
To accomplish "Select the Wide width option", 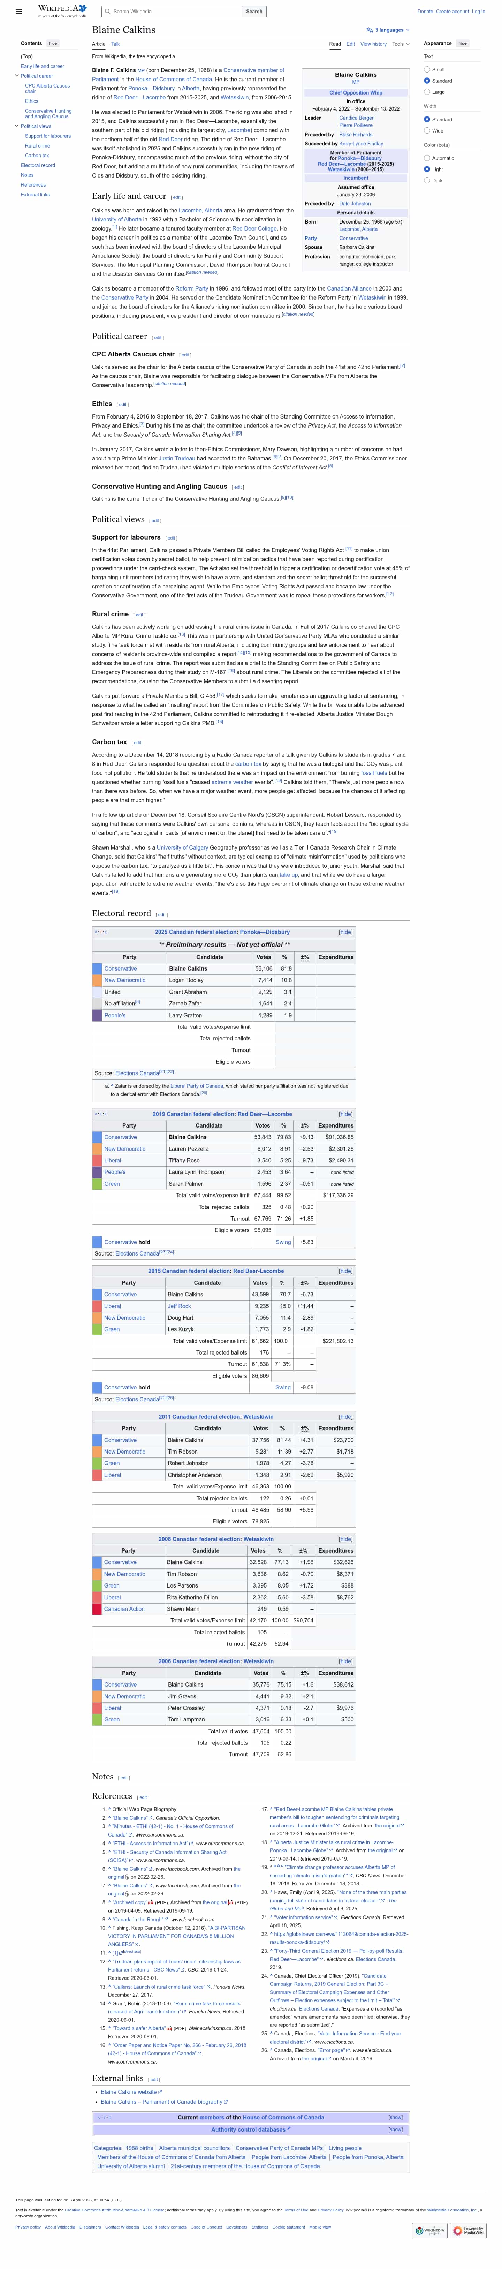I will point(427,130).
